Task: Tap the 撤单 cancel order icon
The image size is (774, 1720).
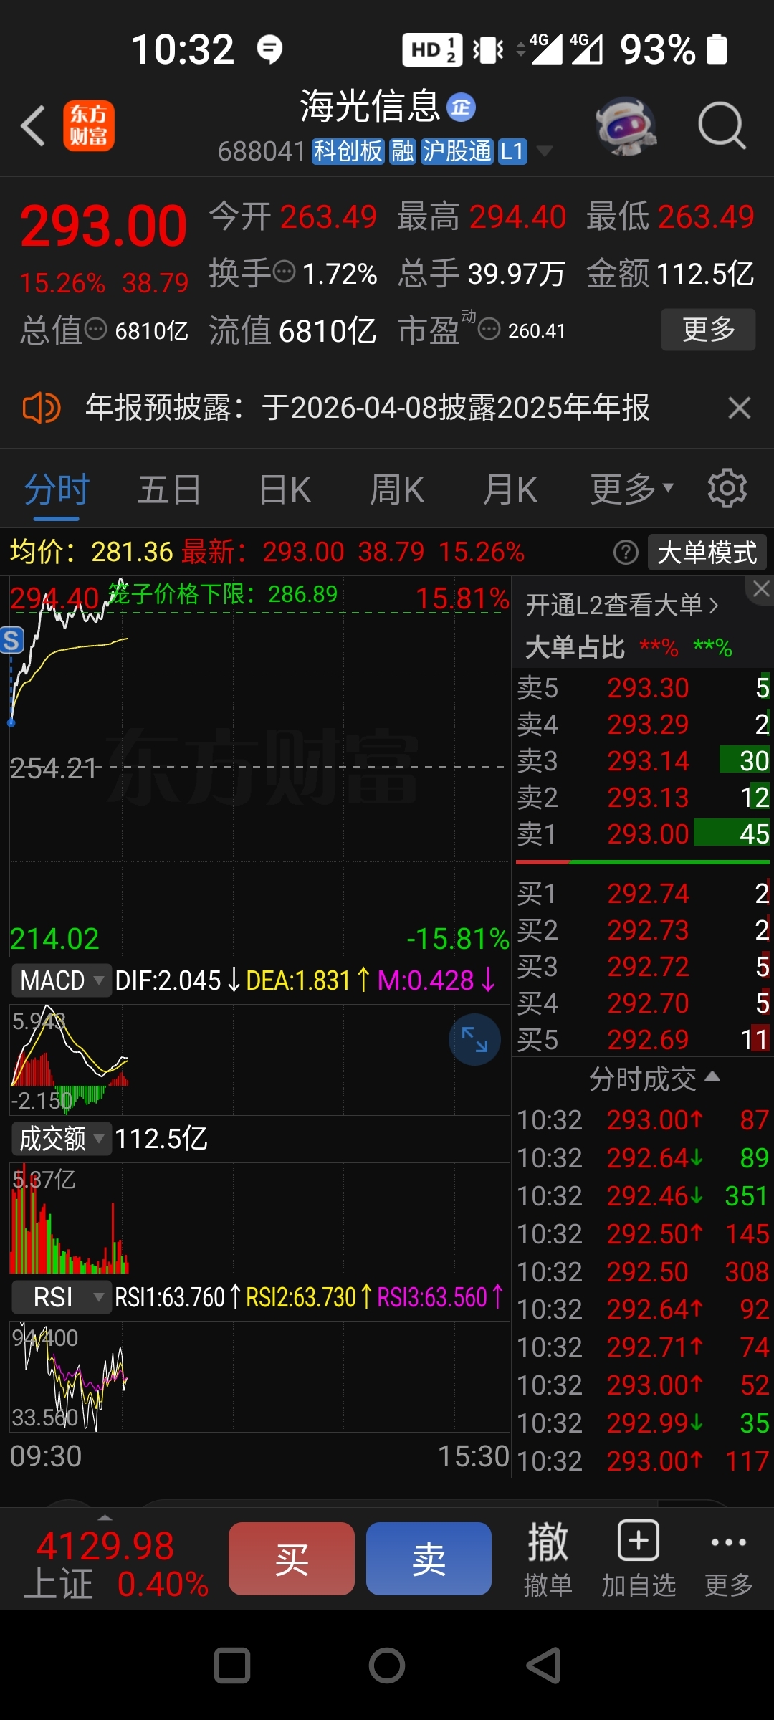Action: pos(548,1559)
